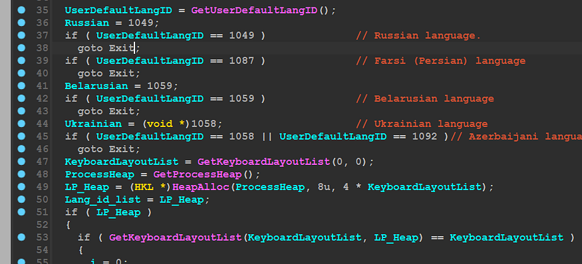582x264 pixels.
Task: Click GetKeyboardLayoutList call on line 47
Action: [x=263, y=162]
